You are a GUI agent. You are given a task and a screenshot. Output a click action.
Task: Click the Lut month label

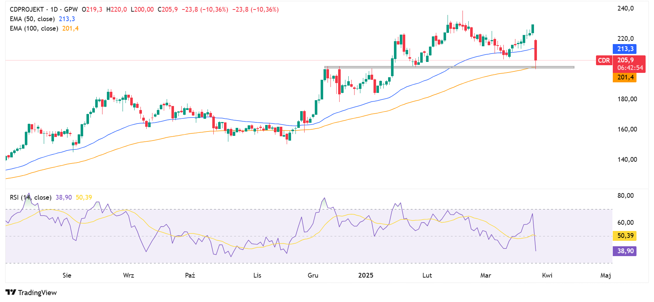(427, 275)
